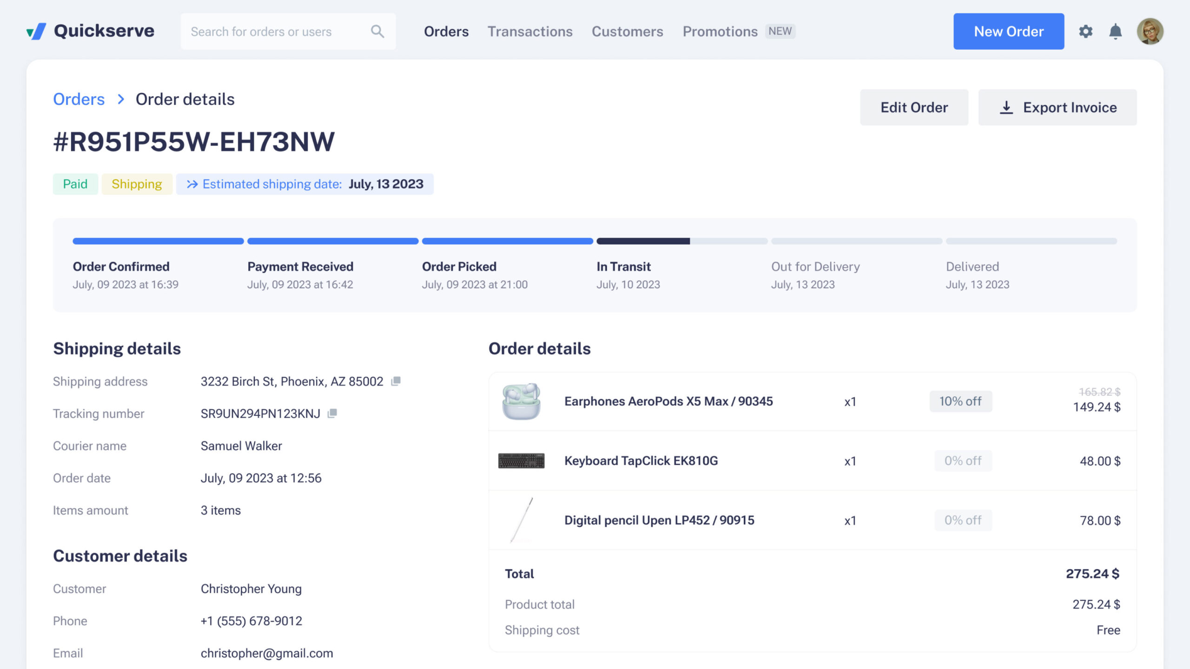The height and width of the screenshot is (669, 1190).
Task: Copy the tracking number with copy icon
Action: coord(332,413)
